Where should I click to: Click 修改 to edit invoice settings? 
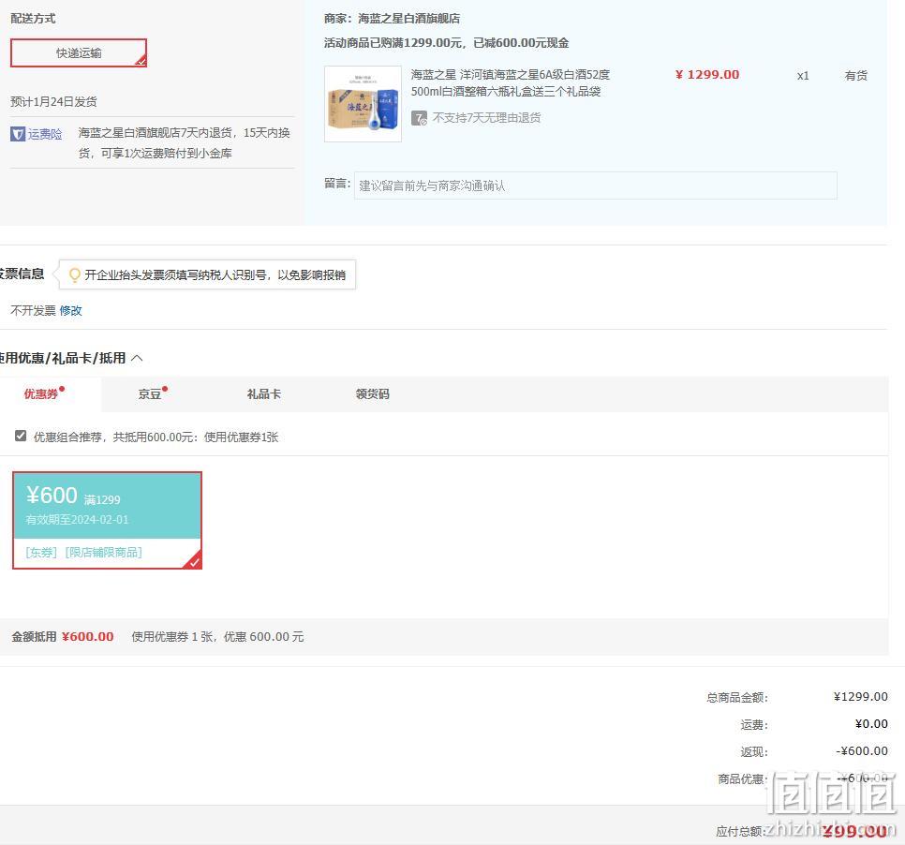coord(70,310)
